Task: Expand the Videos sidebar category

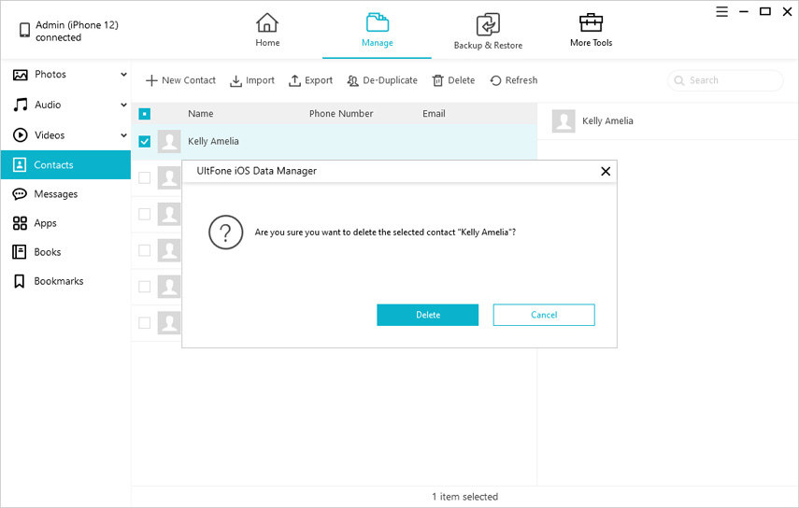Action: [123, 135]
